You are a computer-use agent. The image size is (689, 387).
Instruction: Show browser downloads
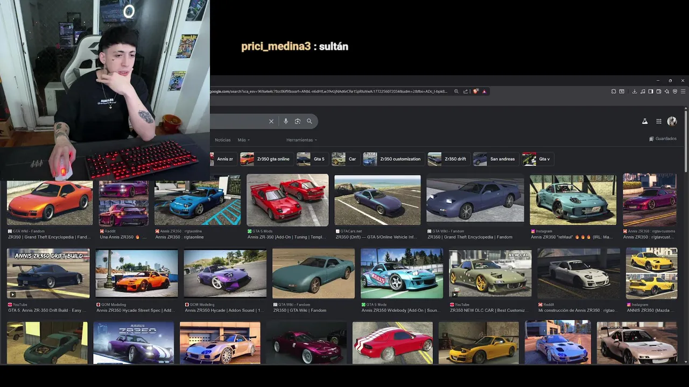coord(635,91)
